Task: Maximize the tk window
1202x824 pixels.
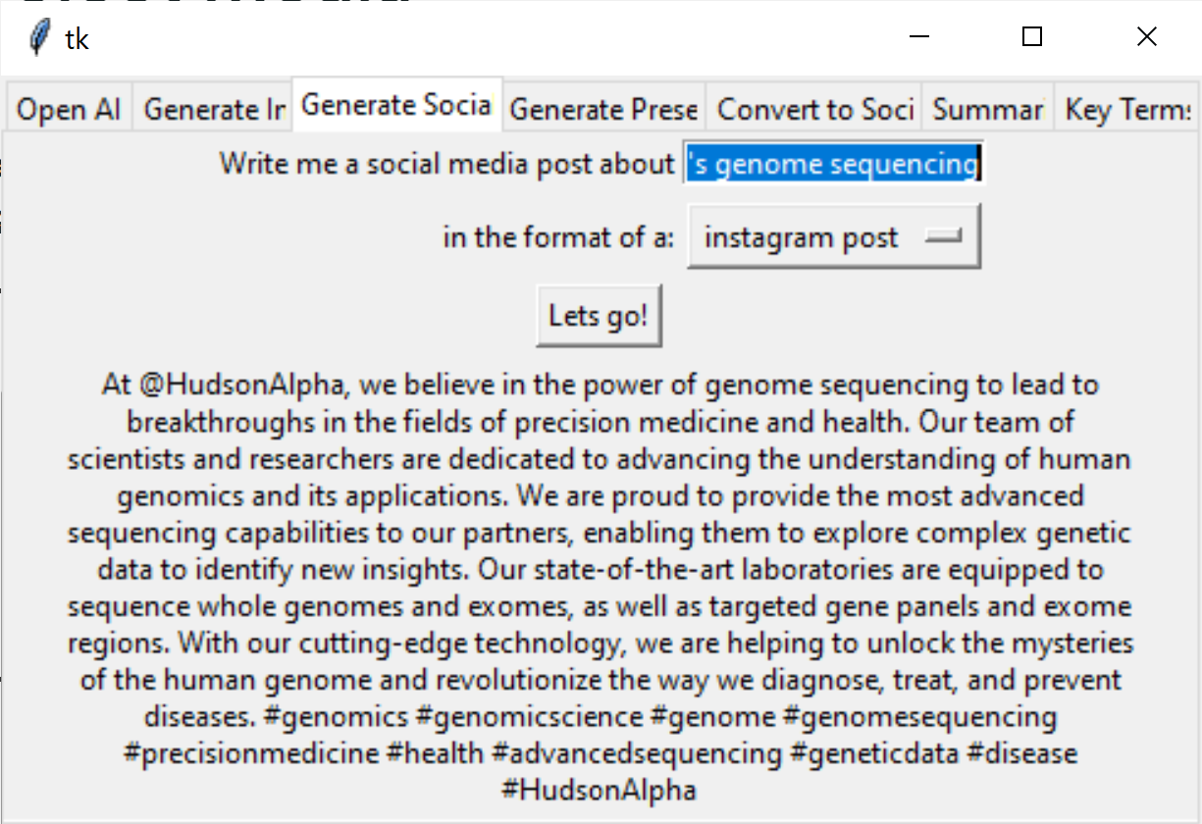Action: tap(1031, 37)
